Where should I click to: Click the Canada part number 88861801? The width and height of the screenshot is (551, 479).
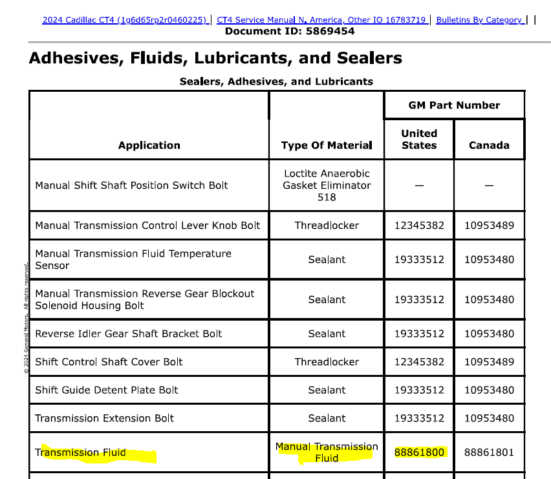coord(489,452)
